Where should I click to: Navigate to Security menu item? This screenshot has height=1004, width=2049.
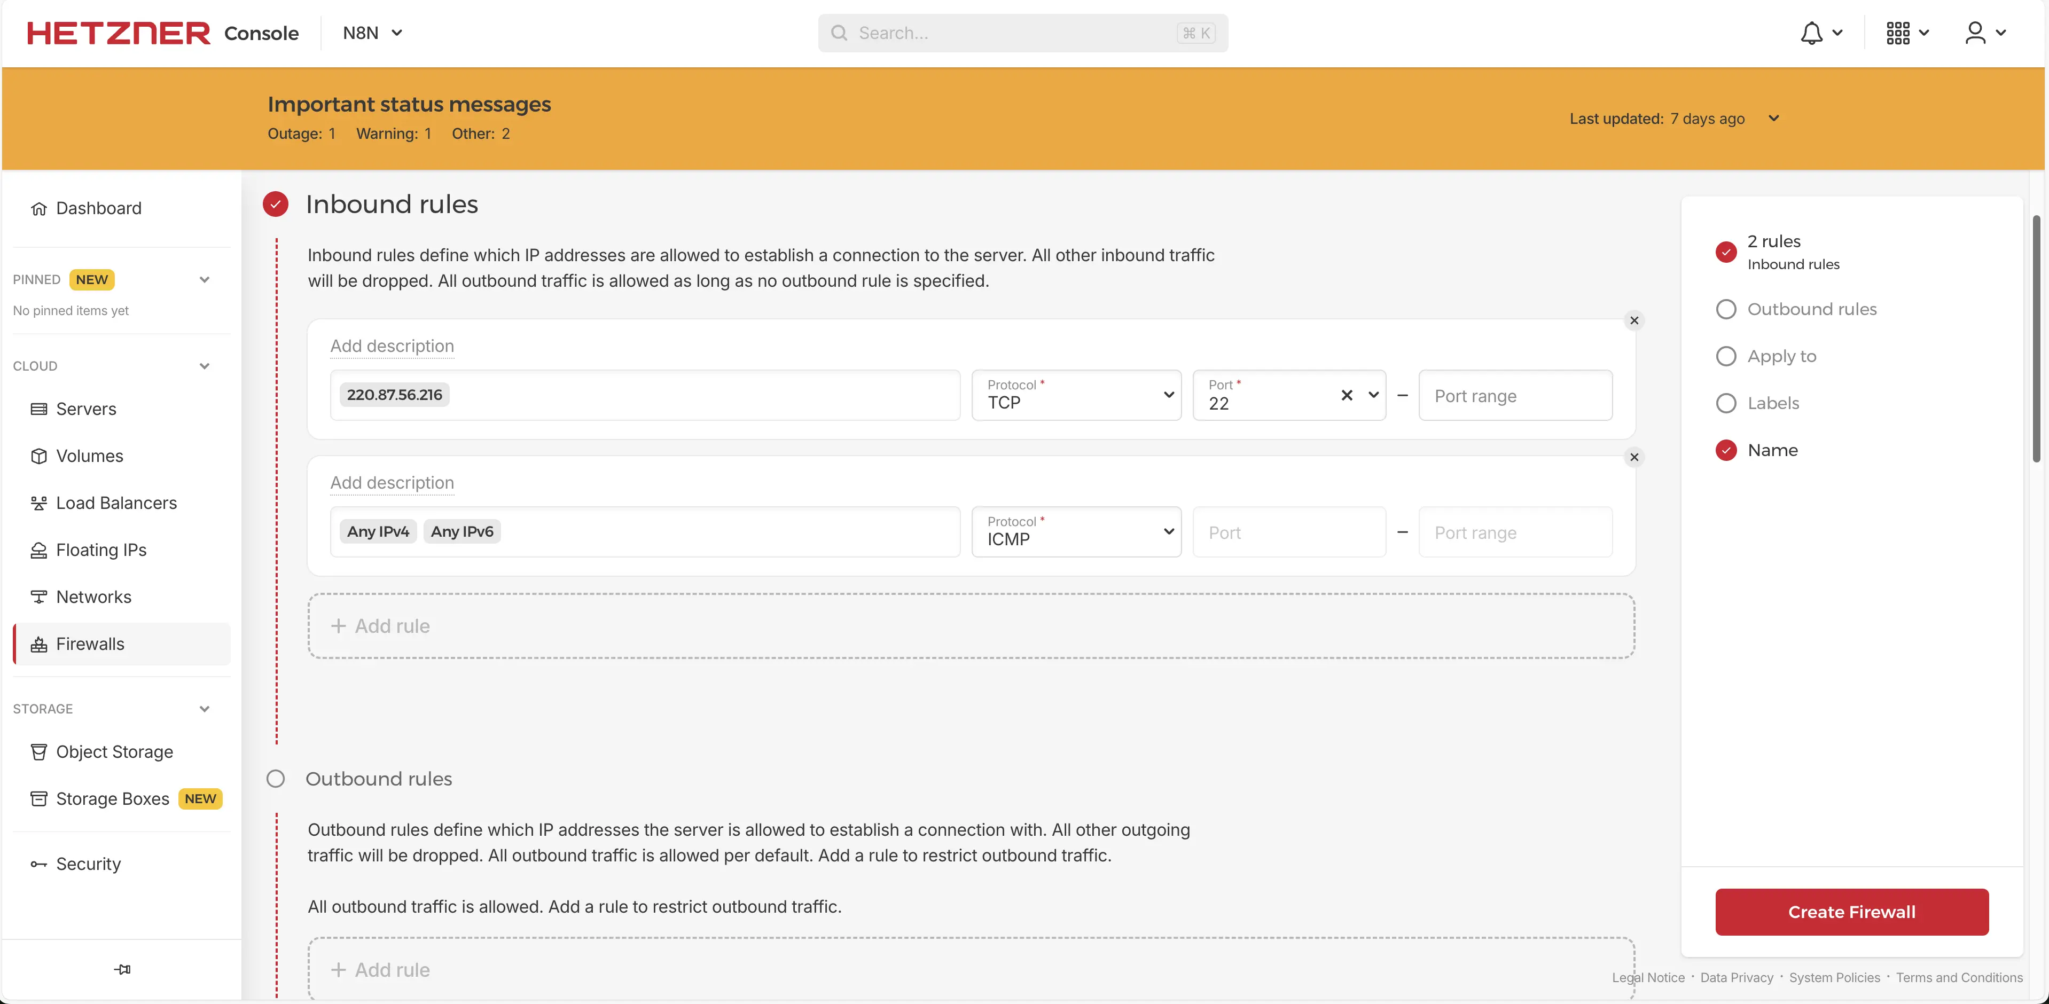(88, 864)
